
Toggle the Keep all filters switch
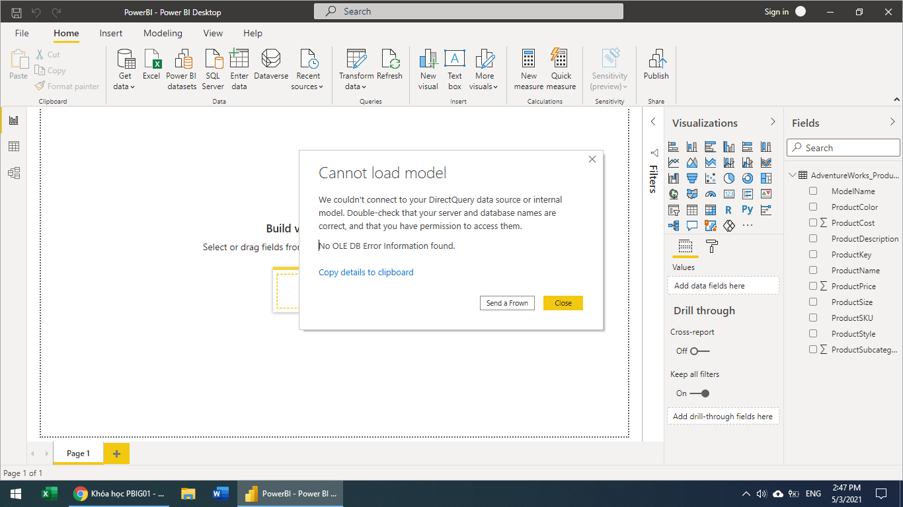point(699,393)
